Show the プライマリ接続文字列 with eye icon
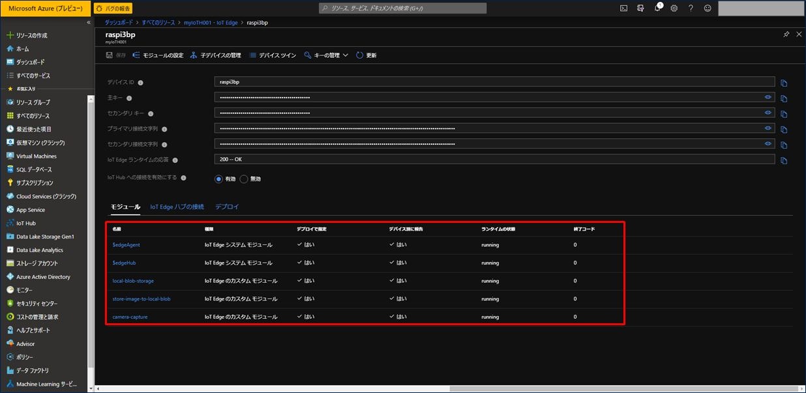Screen dimensions: 806x393 click(768, 128)
